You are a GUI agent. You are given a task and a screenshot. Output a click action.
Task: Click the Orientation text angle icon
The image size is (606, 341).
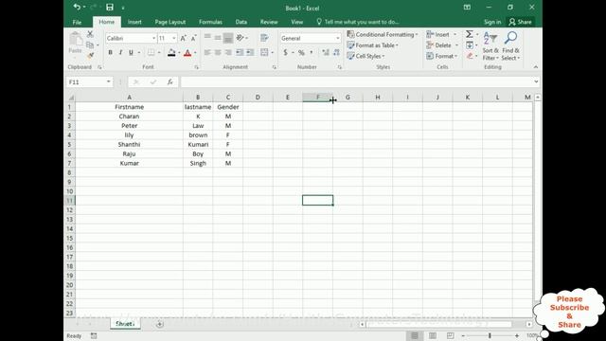pos(240,38)
